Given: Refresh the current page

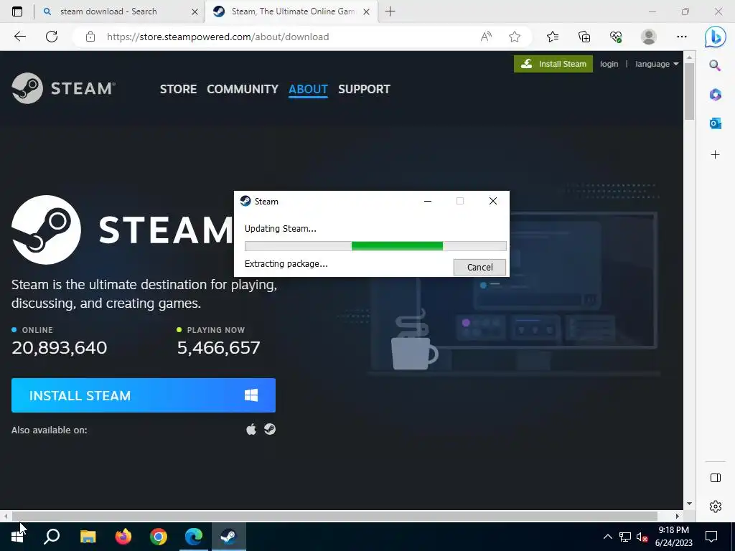Looking at the screenshot, I should click(x=52, y=37).
